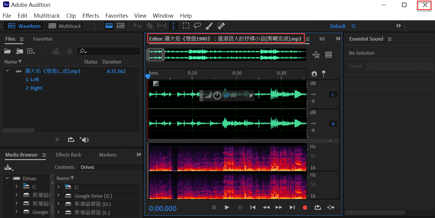The width and height of the screenshot is (435, 218).
Task: Toggle Auto-Play speaker button in Files panel
Action: tap(84, 140)
